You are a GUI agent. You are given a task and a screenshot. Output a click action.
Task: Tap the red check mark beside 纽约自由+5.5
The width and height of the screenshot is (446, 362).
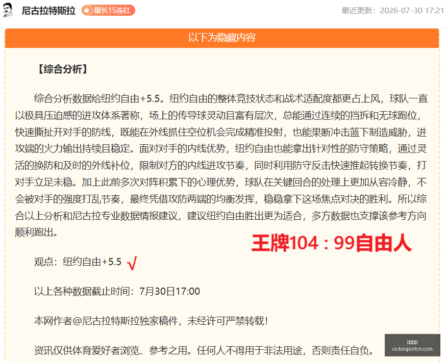click(132, 263)
